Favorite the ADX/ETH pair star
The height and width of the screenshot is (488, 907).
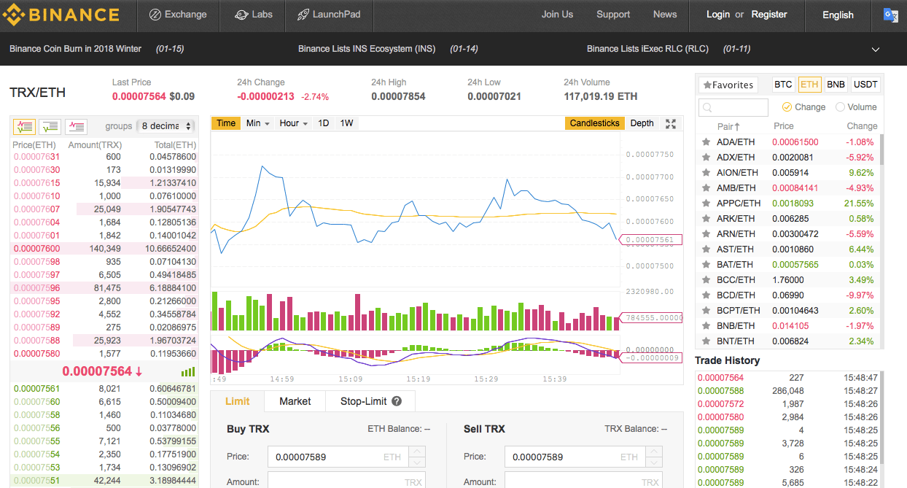point(706,158)
